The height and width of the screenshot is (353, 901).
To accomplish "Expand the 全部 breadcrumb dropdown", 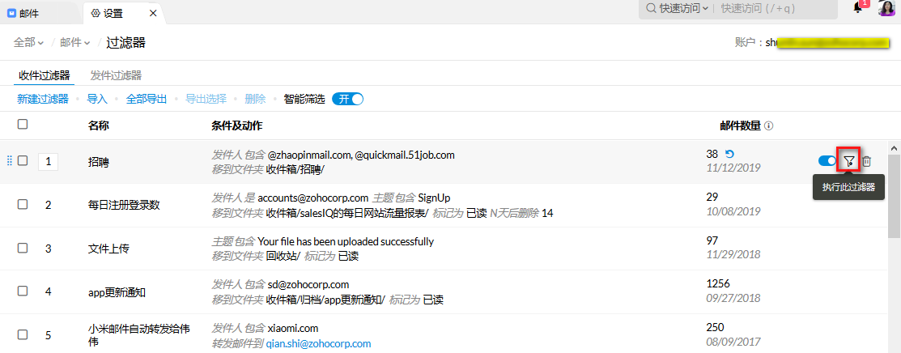I will (28, 42).
